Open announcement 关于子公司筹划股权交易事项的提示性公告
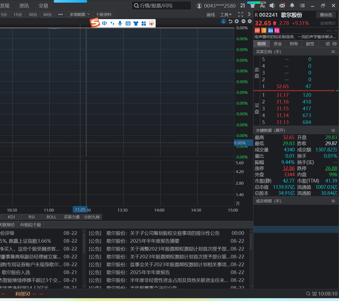This screenshot has height=301, width=339. [x=175, y=233]
